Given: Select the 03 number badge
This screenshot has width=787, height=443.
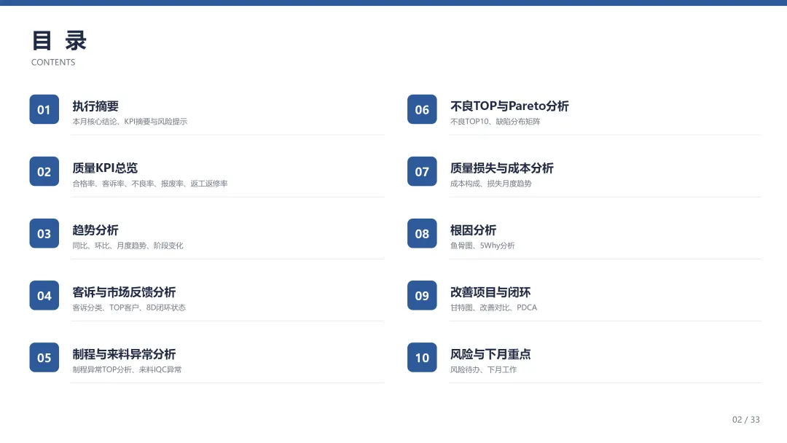Looking at the screenshot, I should 44,233.
